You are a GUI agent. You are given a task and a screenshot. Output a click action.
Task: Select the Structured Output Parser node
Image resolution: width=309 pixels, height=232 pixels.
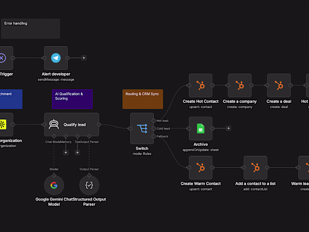[89, 185]
